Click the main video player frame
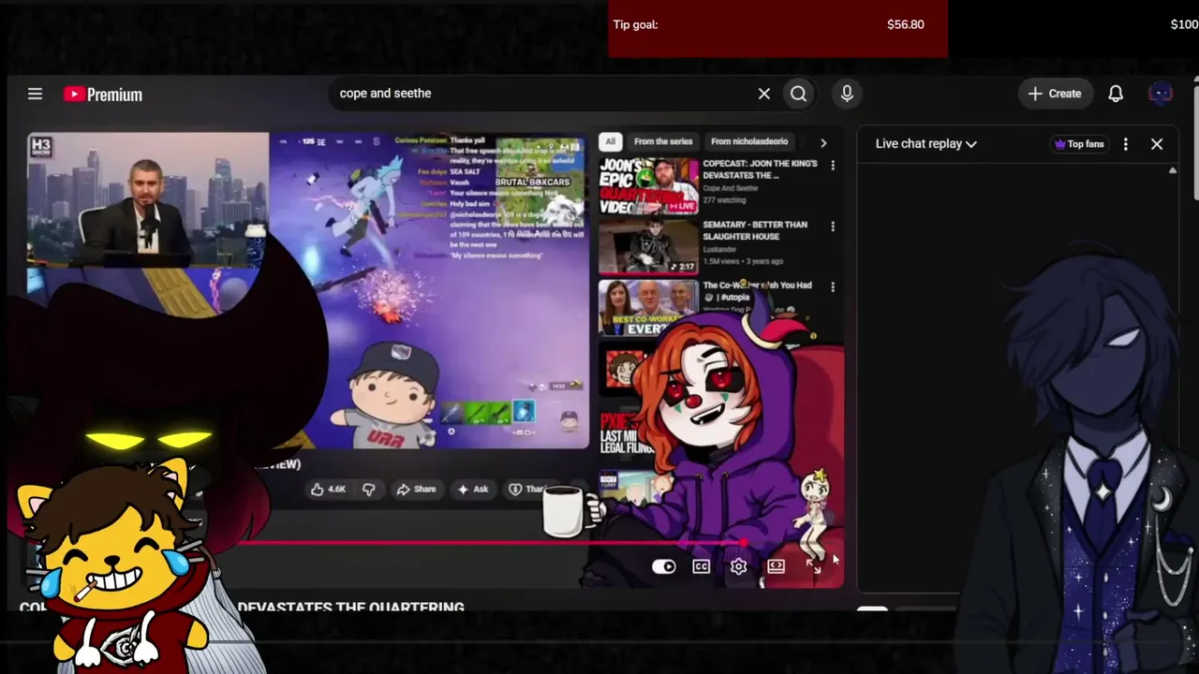Image resolution: width=1199 pixels, height=674 pixels. tap(308, 290)
